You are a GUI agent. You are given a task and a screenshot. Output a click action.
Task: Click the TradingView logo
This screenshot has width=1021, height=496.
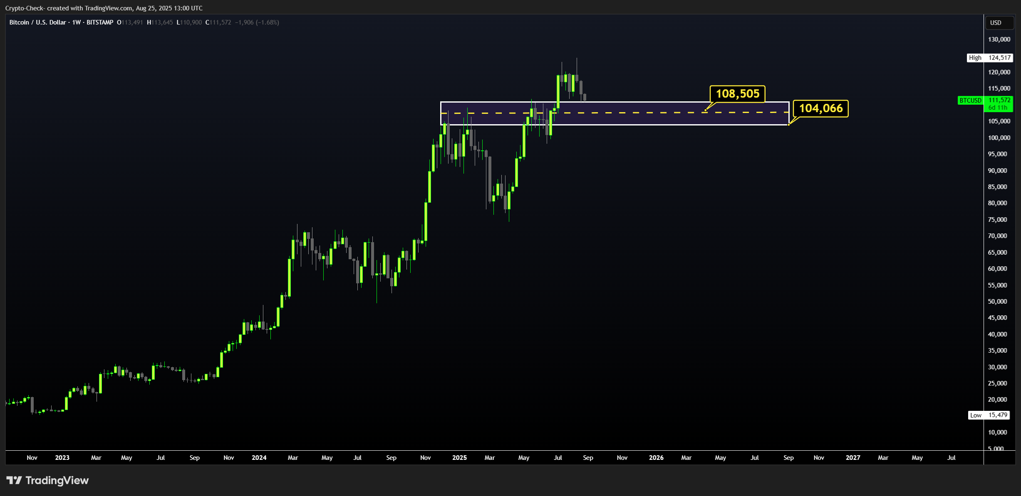[x=47, y=480]
